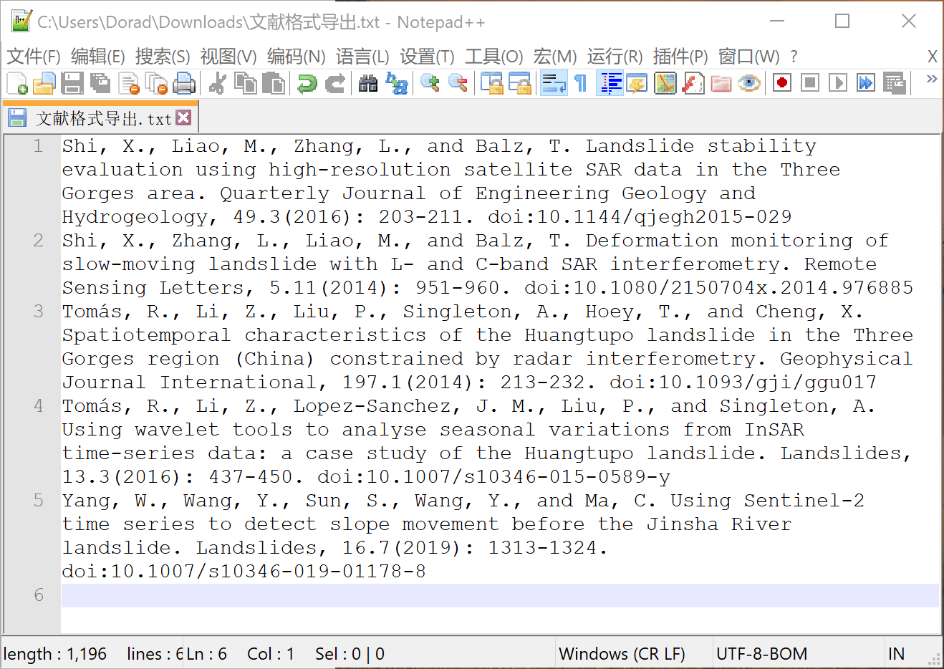Click the Windows (CR LF) status field
Screen dimensions: 944x669
[622, 654]
